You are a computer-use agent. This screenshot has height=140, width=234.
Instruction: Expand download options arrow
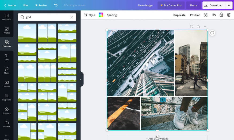pos(229,5)
